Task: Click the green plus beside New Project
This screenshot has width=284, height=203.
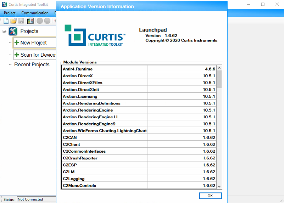Action: coord(17,43)
